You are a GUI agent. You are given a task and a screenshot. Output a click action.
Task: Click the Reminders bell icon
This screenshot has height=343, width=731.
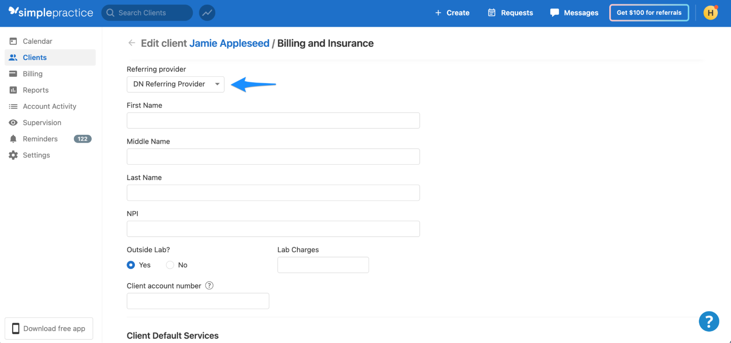point(13,139)
